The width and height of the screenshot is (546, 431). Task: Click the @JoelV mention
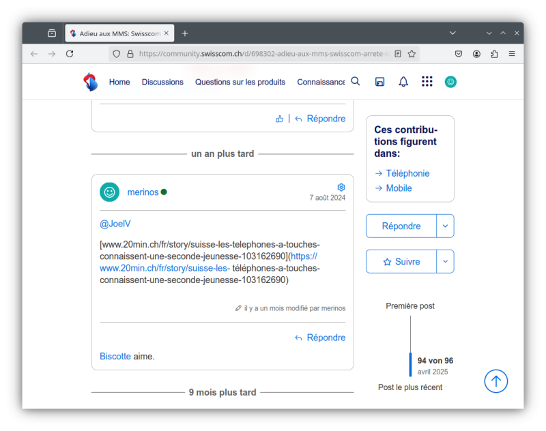pos(115,224)
